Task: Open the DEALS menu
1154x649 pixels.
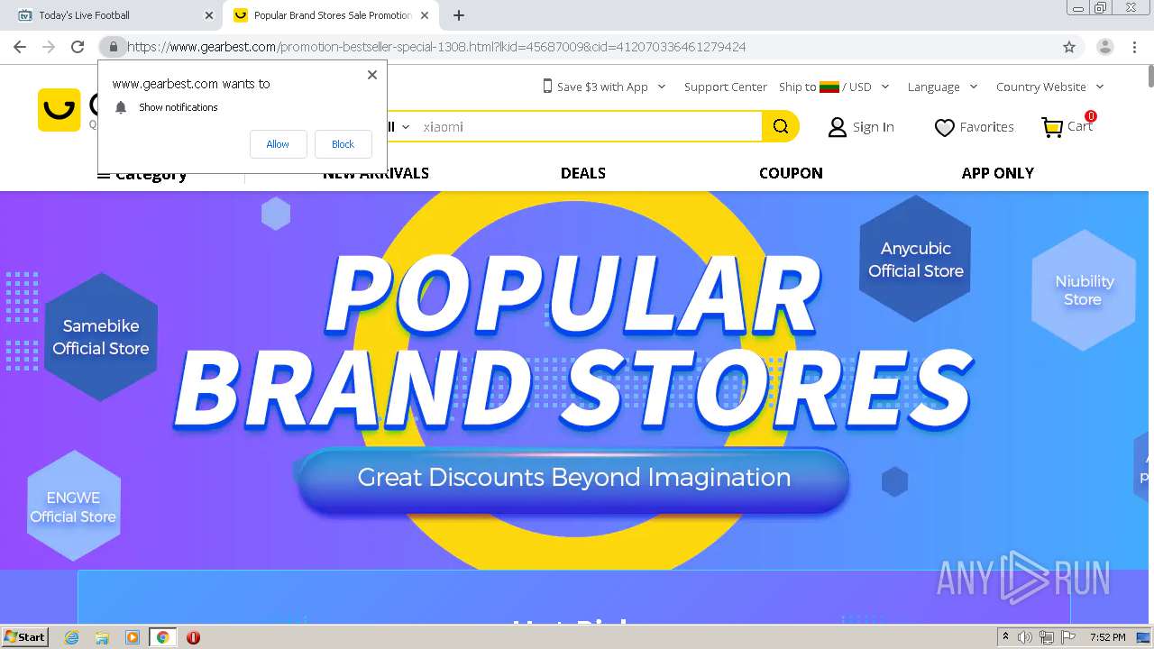Action: tap(583, 173)
